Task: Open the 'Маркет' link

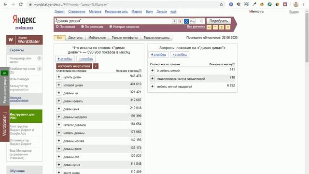Action: pyautogui.click(x=137, y=12)
